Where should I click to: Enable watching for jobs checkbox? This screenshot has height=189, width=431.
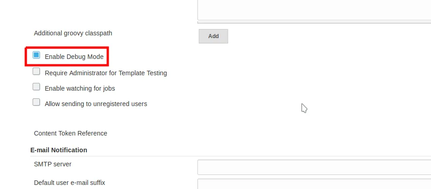[36, 87]
